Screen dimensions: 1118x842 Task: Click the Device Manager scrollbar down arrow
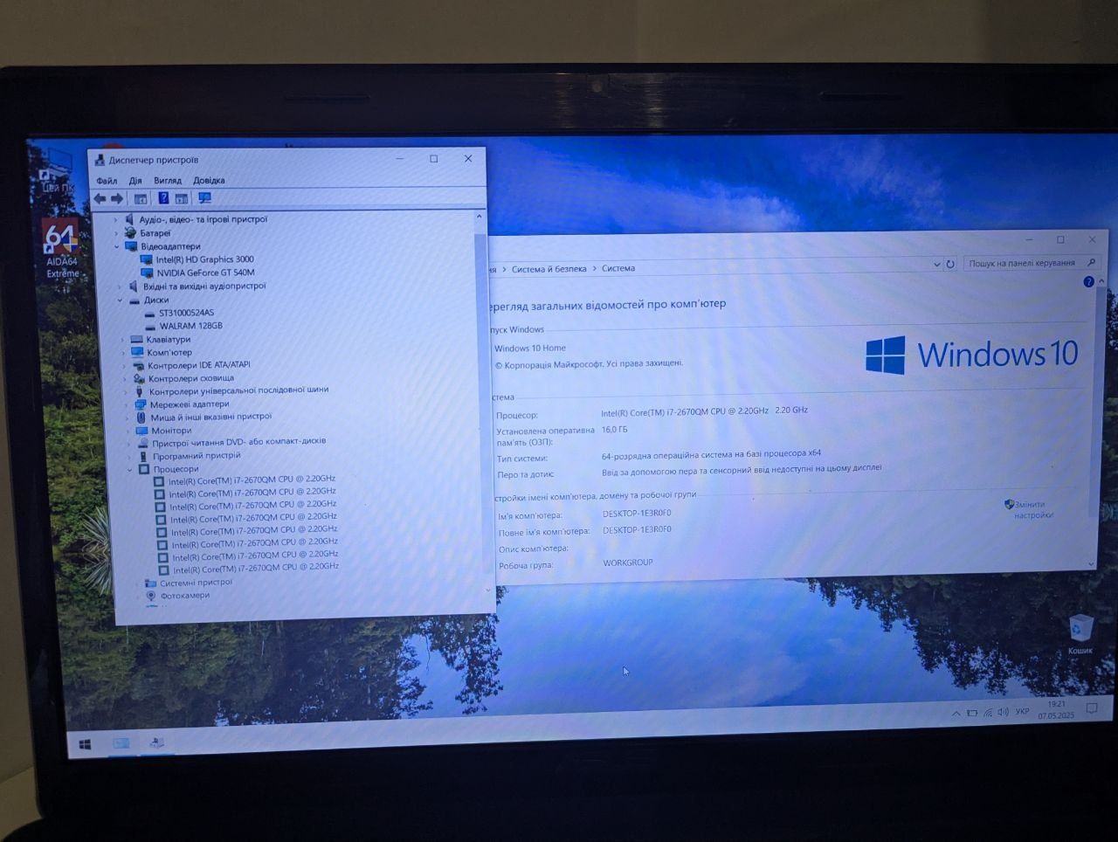coord(487,590)
